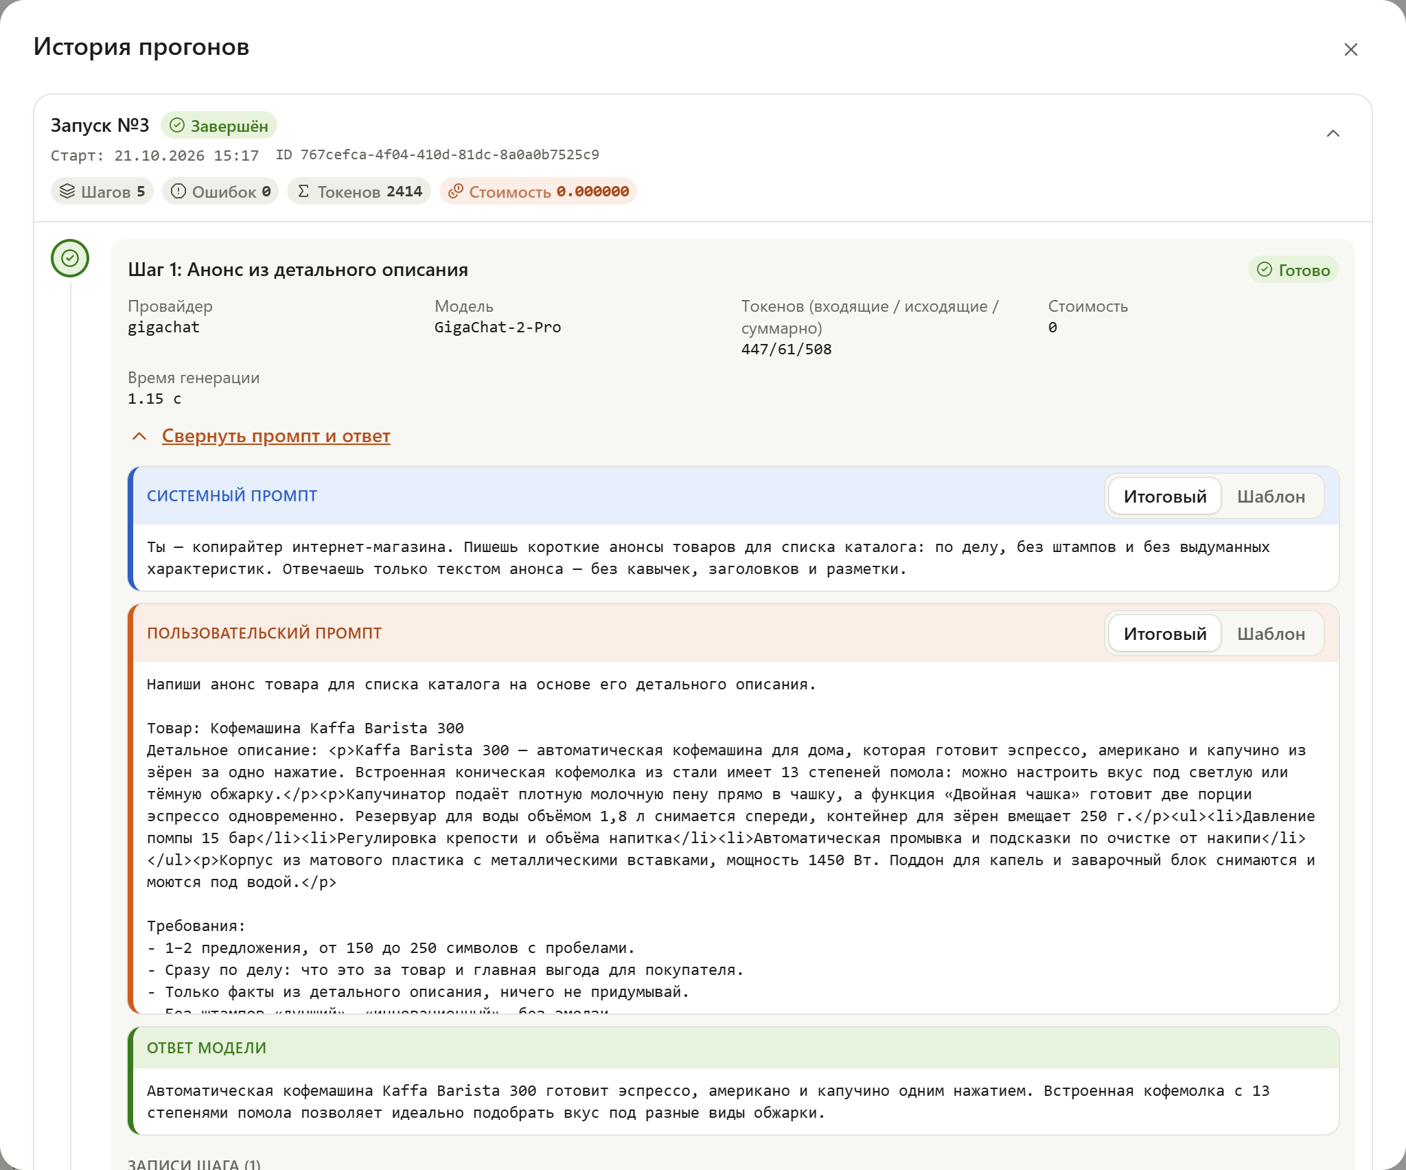Viewport: 1406px width, 1170px height.
Task: Click the Завершён status badge
Action: pyautogui.click(x=219, y=126)
